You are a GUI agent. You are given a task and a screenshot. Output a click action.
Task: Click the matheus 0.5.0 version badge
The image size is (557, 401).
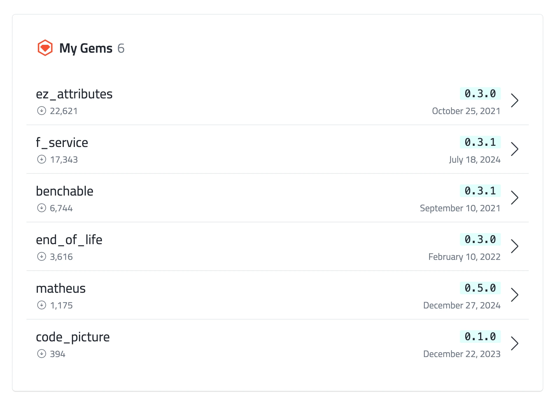tap(480, 288)
